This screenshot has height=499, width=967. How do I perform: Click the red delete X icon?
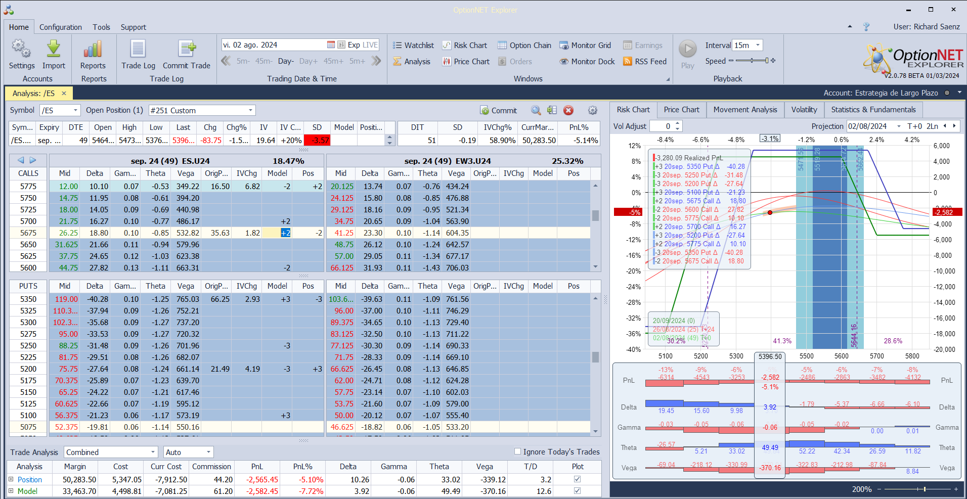pyautogui.click(x=568, y=110)
